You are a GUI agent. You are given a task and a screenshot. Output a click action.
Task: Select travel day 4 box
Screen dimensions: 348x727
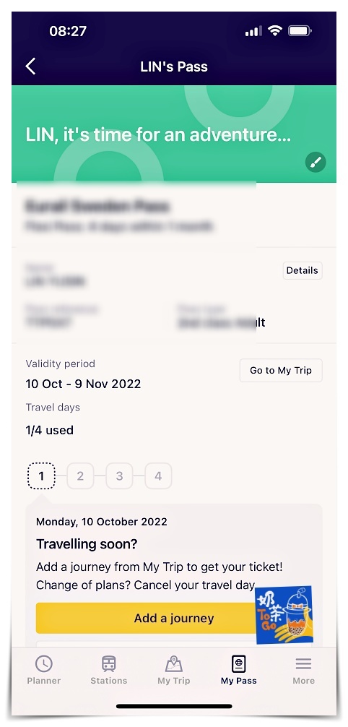coord(158,476)
